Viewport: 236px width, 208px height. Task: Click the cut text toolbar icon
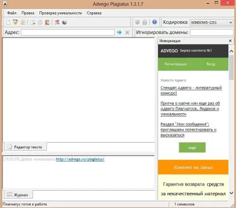tap(33, 22)
